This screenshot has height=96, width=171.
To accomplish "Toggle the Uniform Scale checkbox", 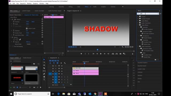I will click(27, 29).
